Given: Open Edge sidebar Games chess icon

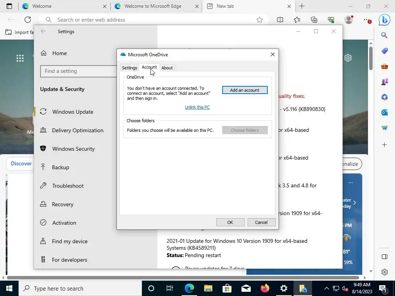Looking at the screenshot, I should [x=385, y=82].
